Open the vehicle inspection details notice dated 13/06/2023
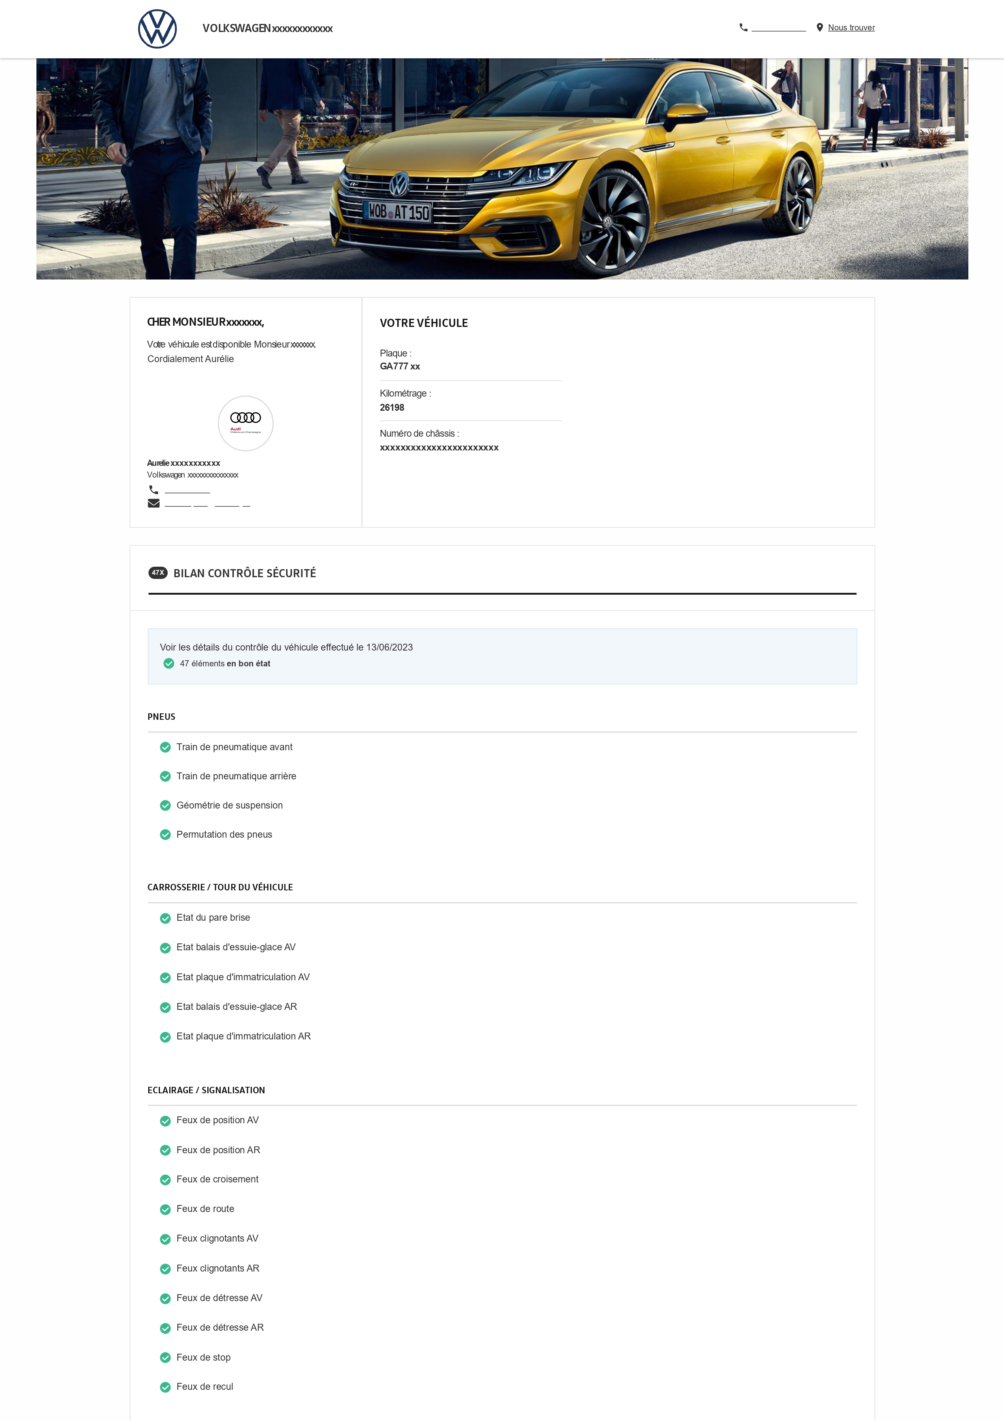The height and width of the screenshot is (1421, 1004). (286, 647)
